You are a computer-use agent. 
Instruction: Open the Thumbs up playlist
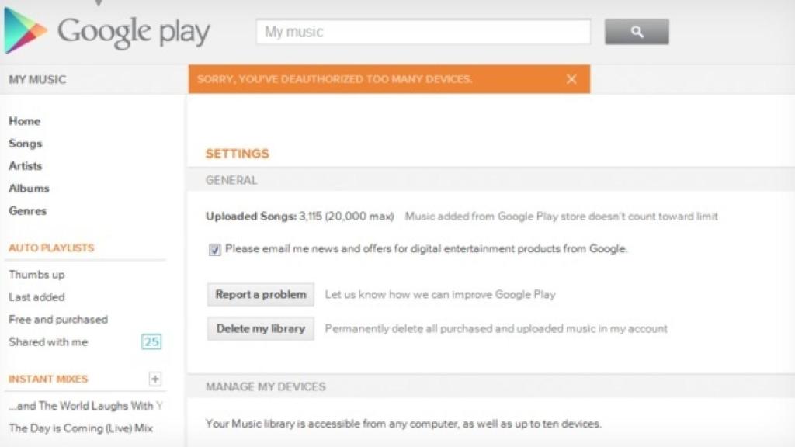point(36,275)
